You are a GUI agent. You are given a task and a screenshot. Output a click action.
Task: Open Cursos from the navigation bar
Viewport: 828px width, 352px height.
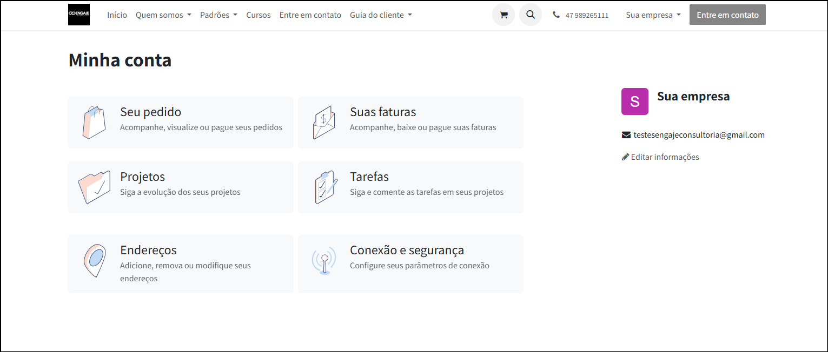(x=259, y=15)
